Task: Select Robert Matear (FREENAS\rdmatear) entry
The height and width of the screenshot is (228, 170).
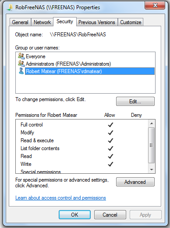Action: (90, 71)
